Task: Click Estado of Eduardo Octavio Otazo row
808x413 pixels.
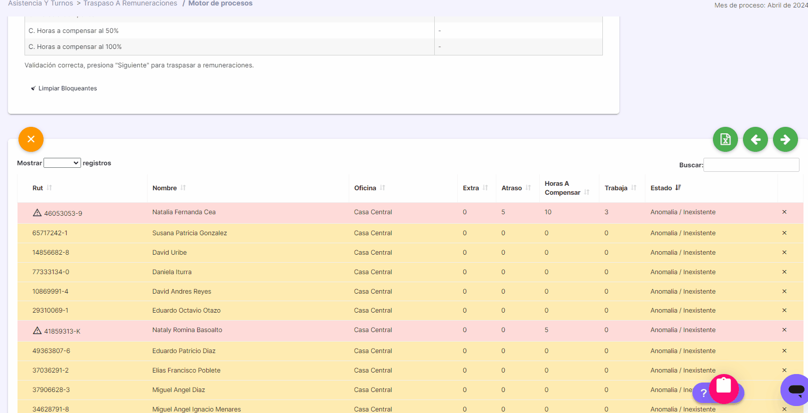Action: click(x=683, y=311)
